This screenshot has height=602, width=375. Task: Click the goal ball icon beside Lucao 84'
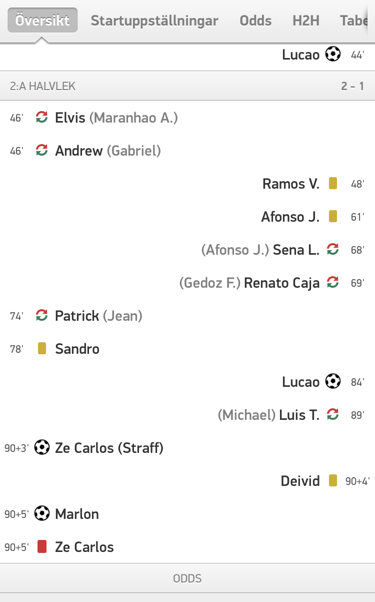point(333,381)
